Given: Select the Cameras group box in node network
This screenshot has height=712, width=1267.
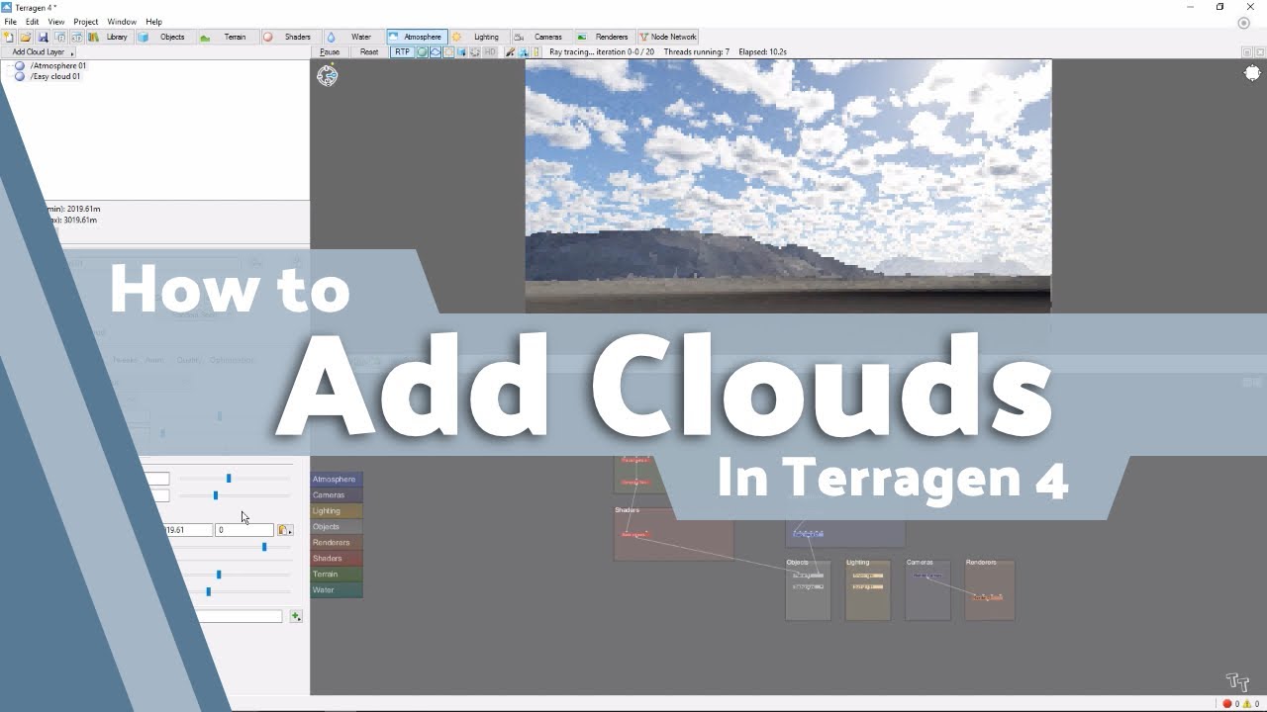Looking at the screenshot, I should click(x=927, y=589).
